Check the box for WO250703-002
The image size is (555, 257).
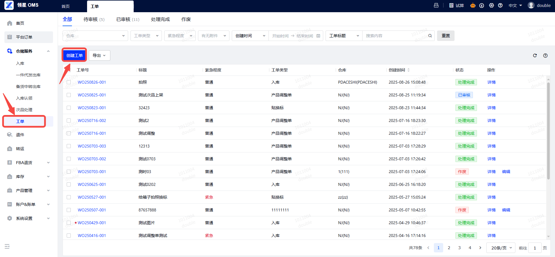click(69, 159)
